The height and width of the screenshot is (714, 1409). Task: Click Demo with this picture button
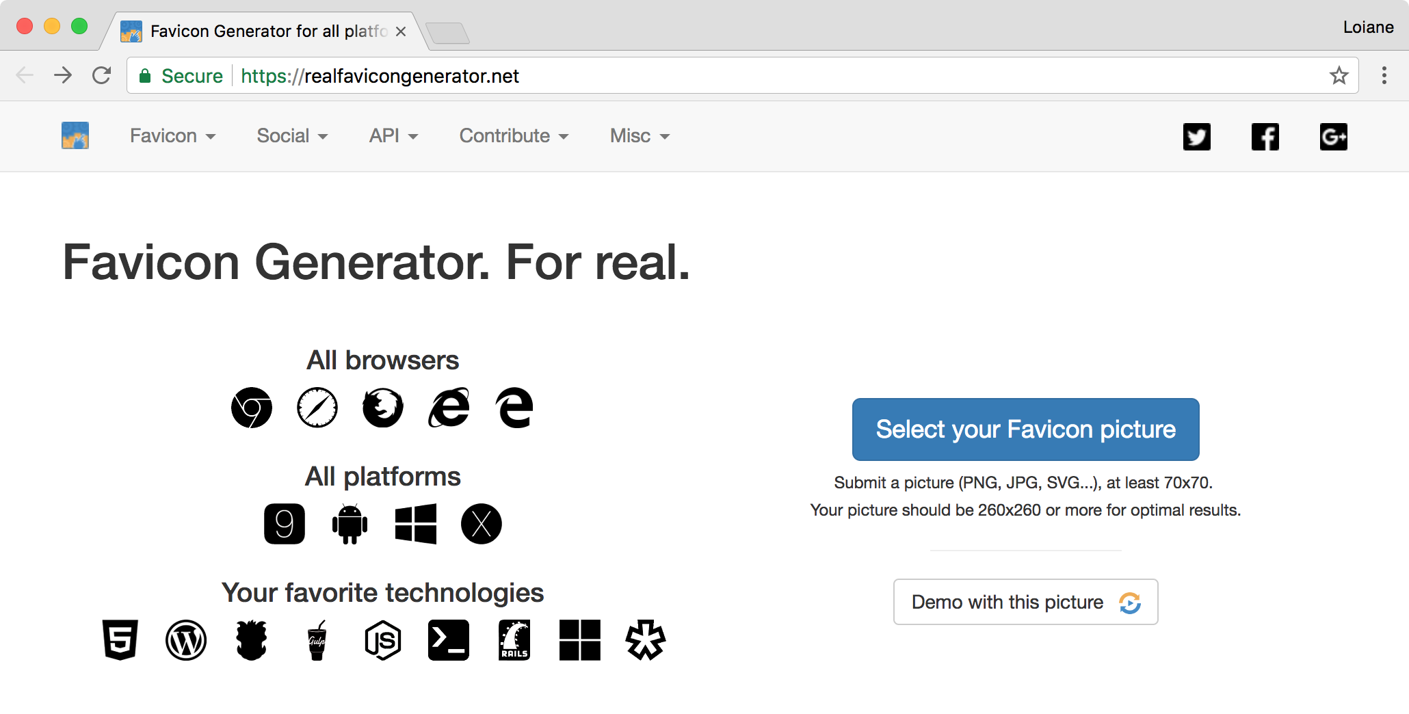1026,602
